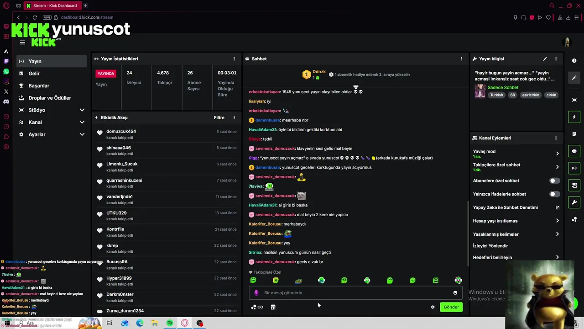Open Discord in the Opera sidebar
The width and height of the screenshot is (584, 329).
[6, 102]
